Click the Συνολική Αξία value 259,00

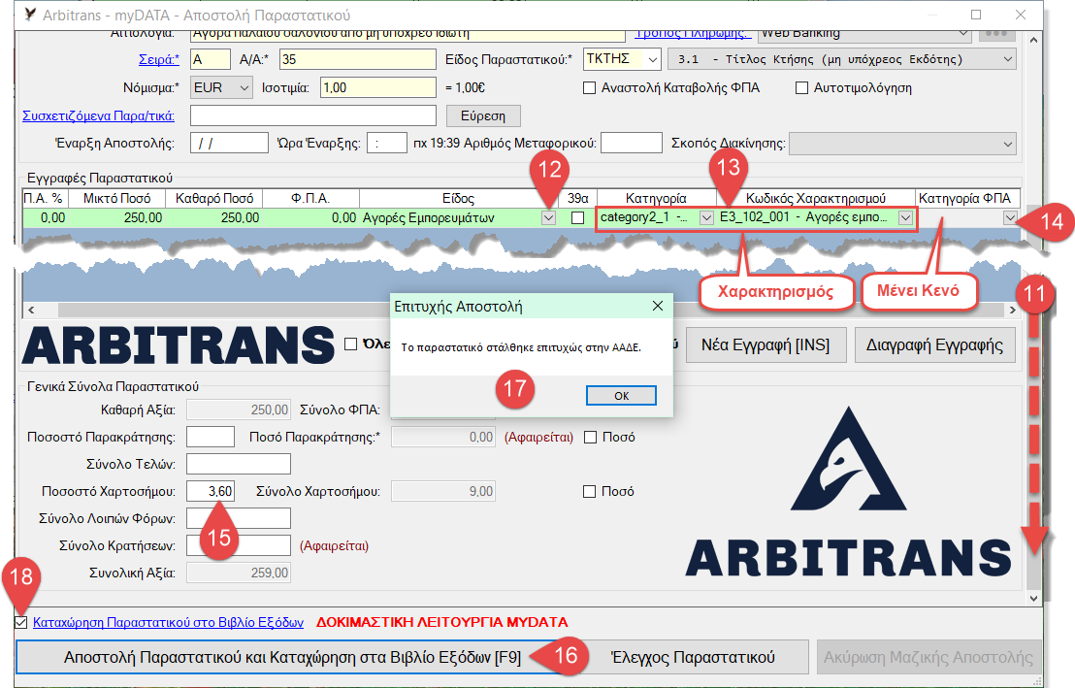tap(239, 573)
